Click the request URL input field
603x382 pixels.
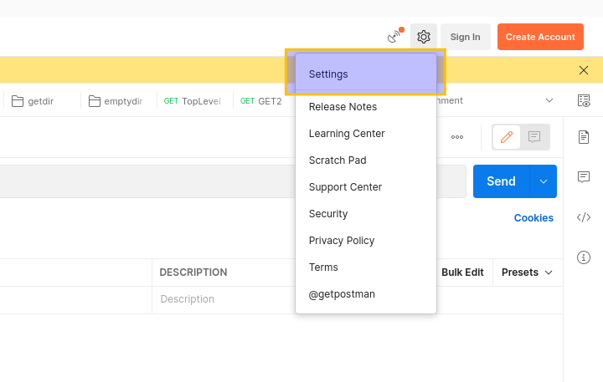[x=233, y=181]
